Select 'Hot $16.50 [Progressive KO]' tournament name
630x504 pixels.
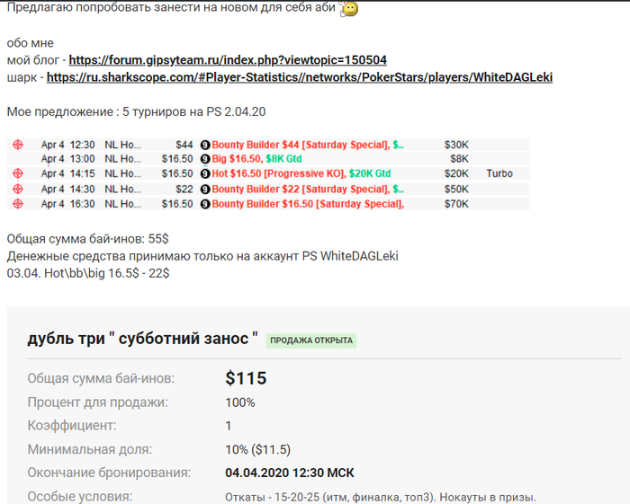pyautogui.click(x=279, y=173)
